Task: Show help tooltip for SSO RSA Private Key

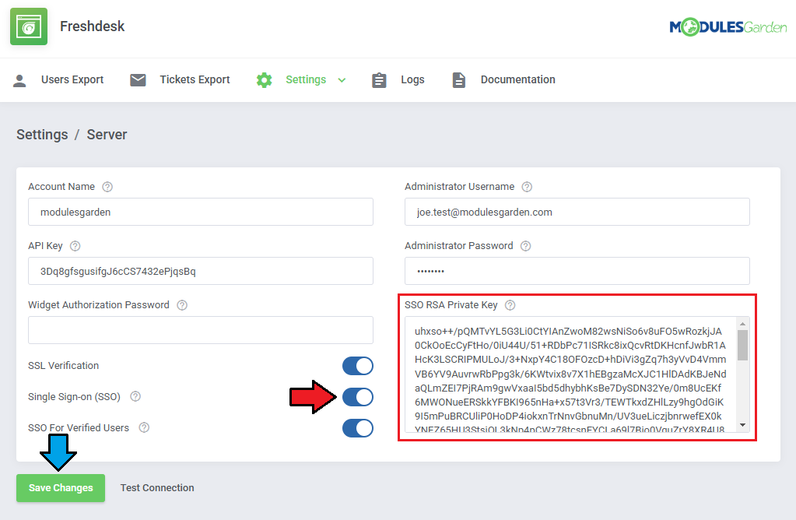Action: 510,305
